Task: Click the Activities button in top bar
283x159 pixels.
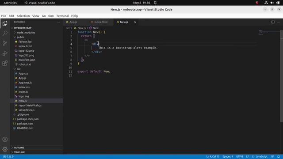Action: (10, 3)
